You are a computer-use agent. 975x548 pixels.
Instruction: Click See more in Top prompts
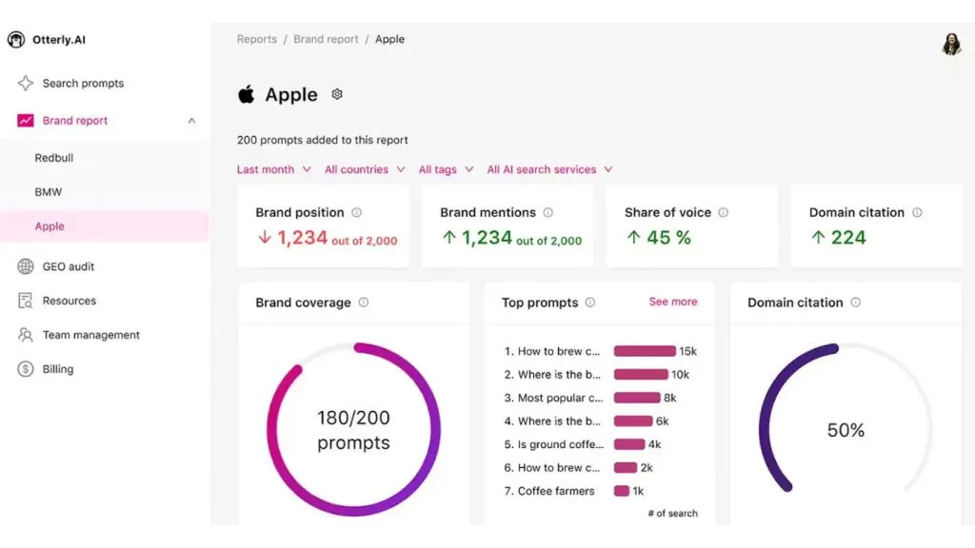click(673, 302)
